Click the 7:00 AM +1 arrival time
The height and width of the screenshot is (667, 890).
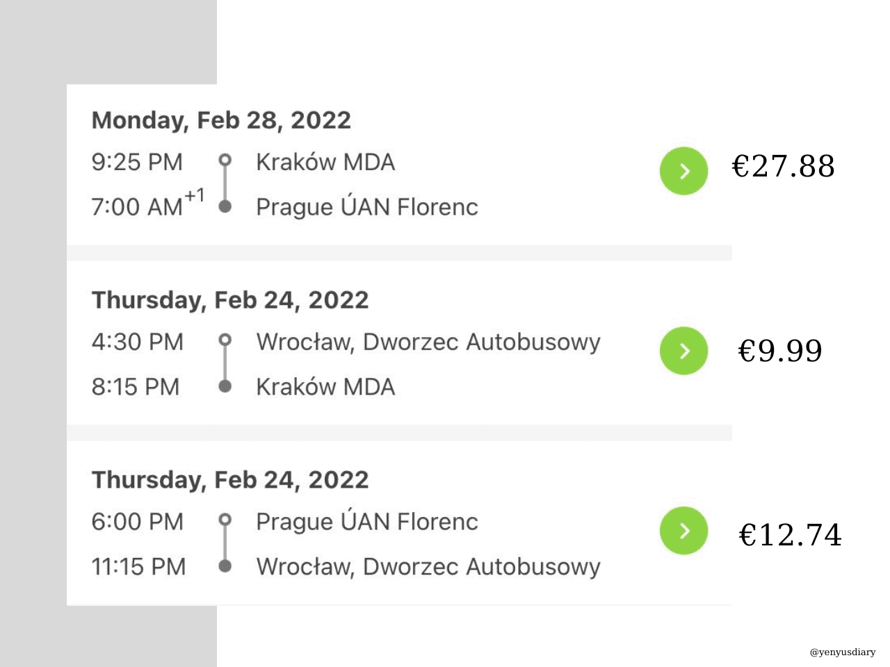147,206
